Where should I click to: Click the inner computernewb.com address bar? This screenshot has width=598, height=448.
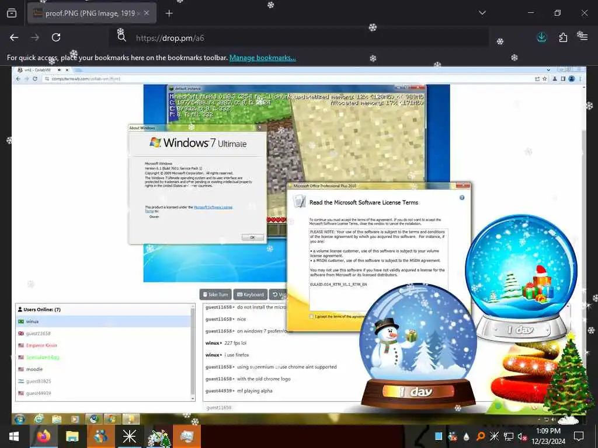[x=288, y=79]
